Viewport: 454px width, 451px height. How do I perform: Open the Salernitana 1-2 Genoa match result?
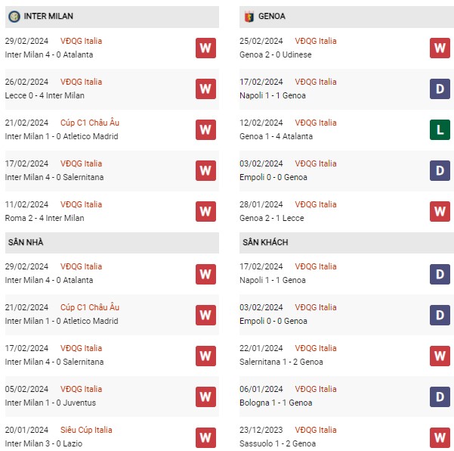(x=281, y=362)
